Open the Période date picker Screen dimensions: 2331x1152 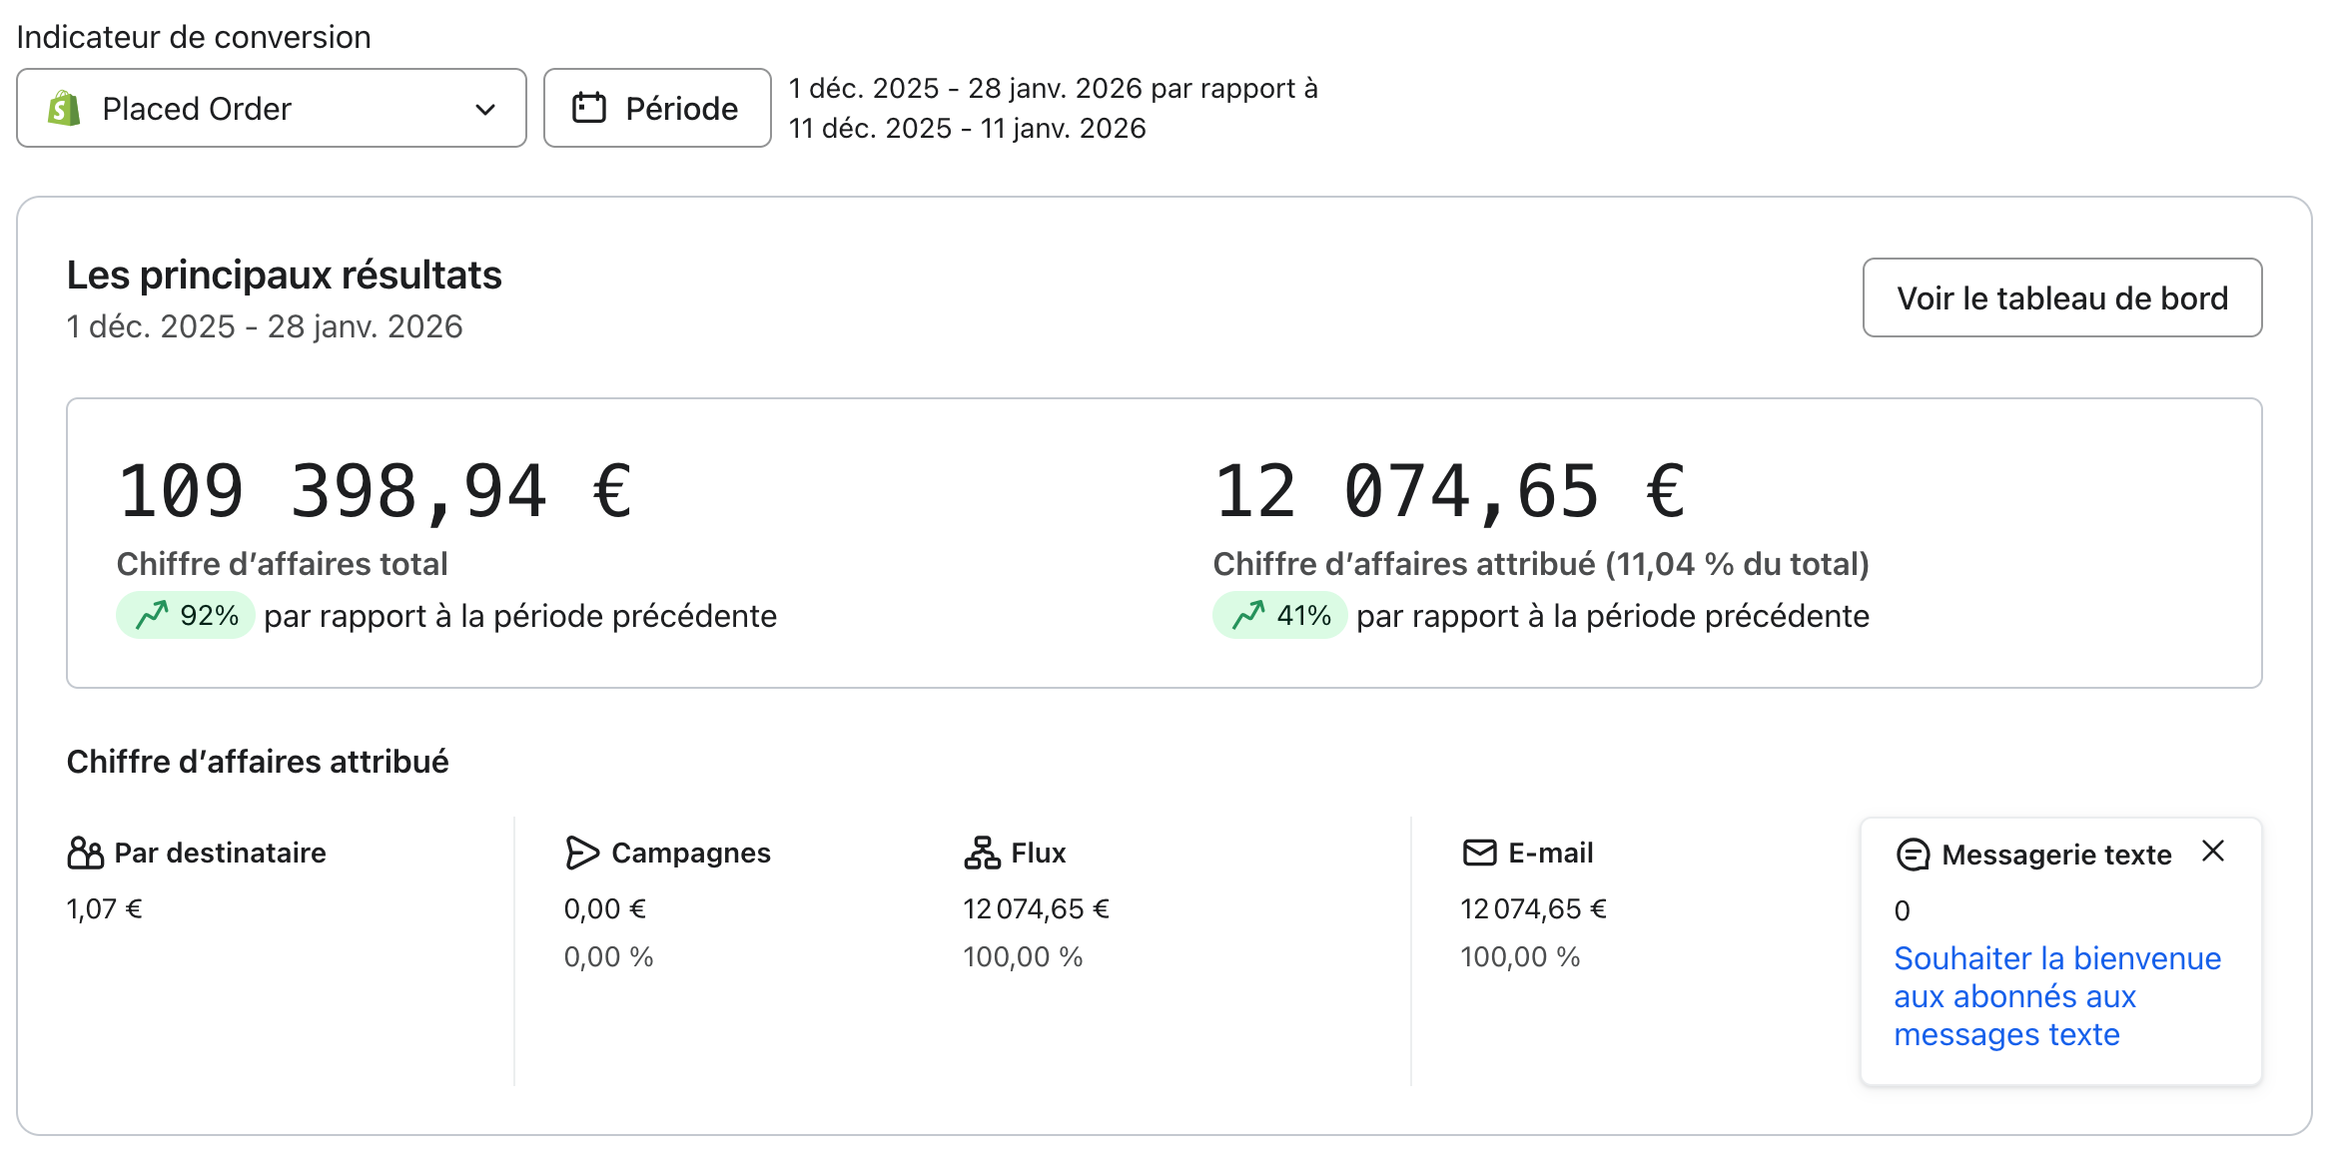(656, 108)
